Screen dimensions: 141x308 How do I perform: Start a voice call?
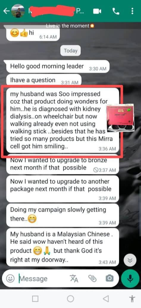[x=116, y=11]
